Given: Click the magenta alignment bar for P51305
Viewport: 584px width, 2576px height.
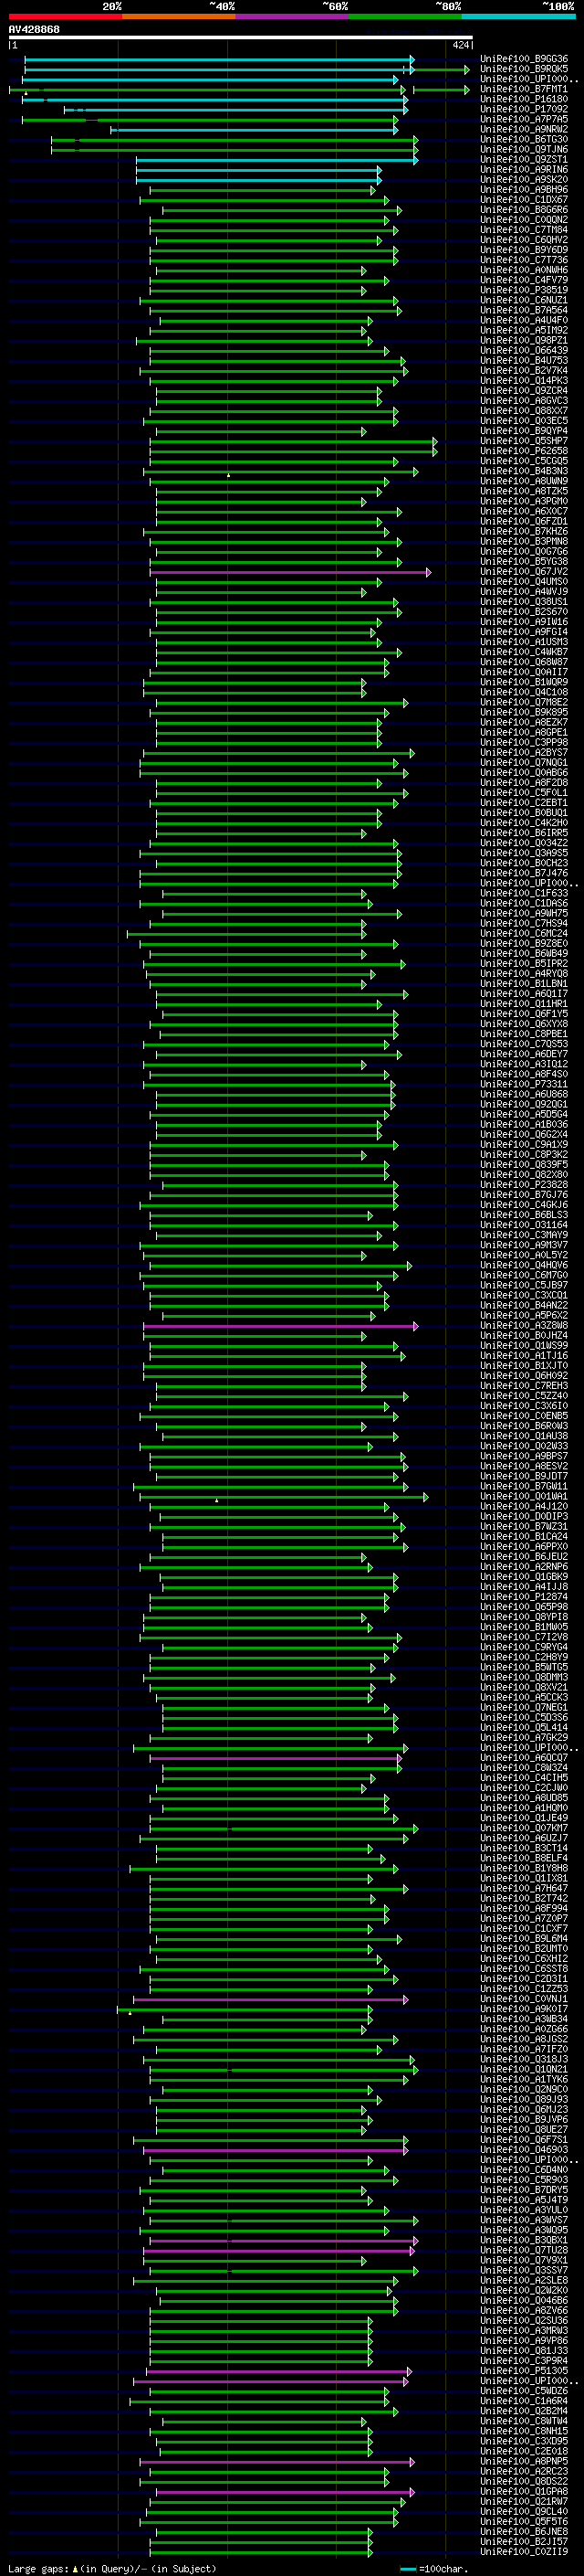Looking at the screenshot, I should point(278,2370).
